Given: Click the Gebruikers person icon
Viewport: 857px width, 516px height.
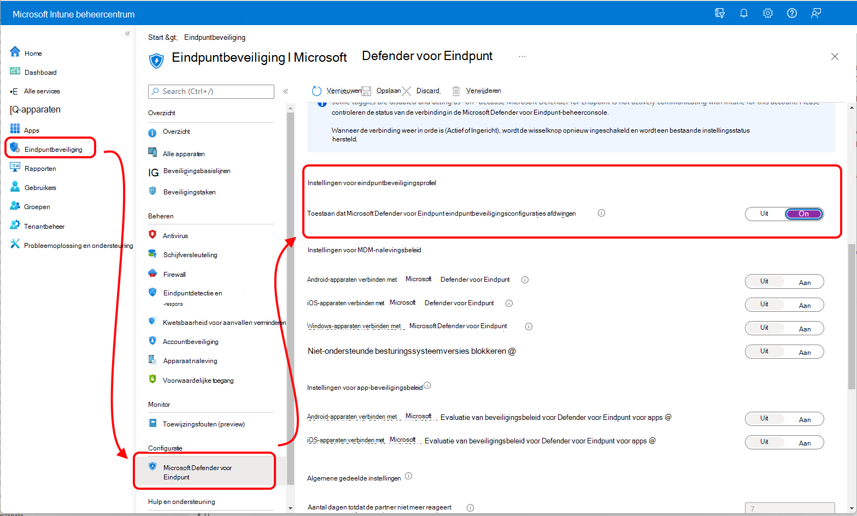Looking at the screenshot, I should [x=15, y=187].
